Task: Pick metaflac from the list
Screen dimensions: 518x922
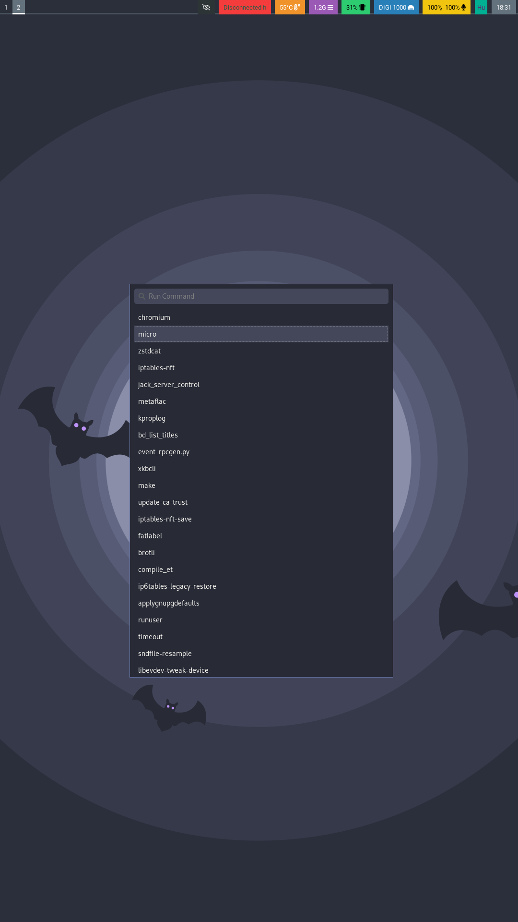Action: pyautogui.click(x=261, y=401)
